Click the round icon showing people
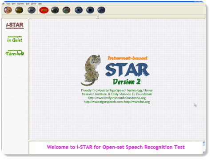Screen dimensions: 211x160 coord(66,10)
